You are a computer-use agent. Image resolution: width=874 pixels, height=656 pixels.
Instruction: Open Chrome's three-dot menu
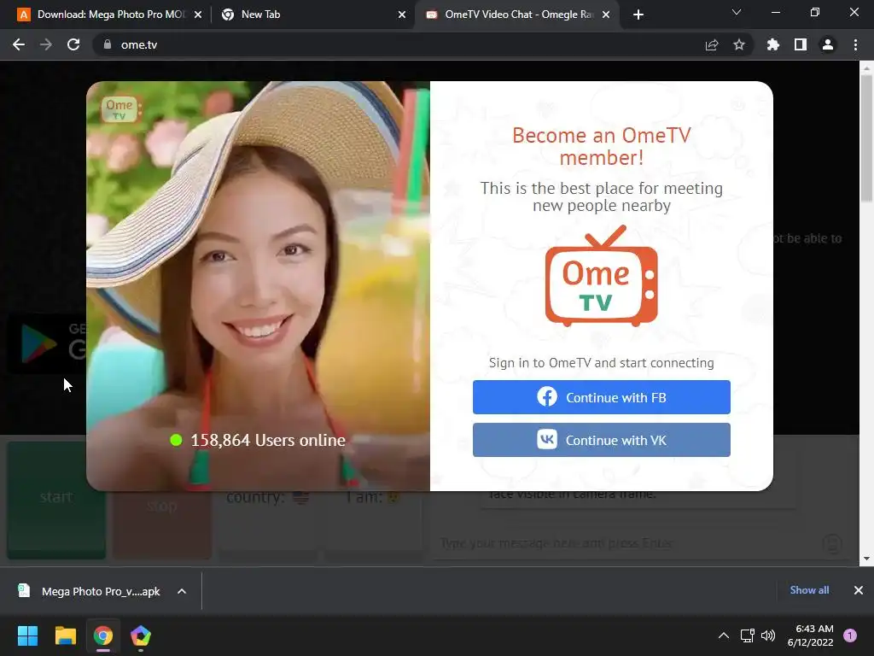click(x=855, y=44)
